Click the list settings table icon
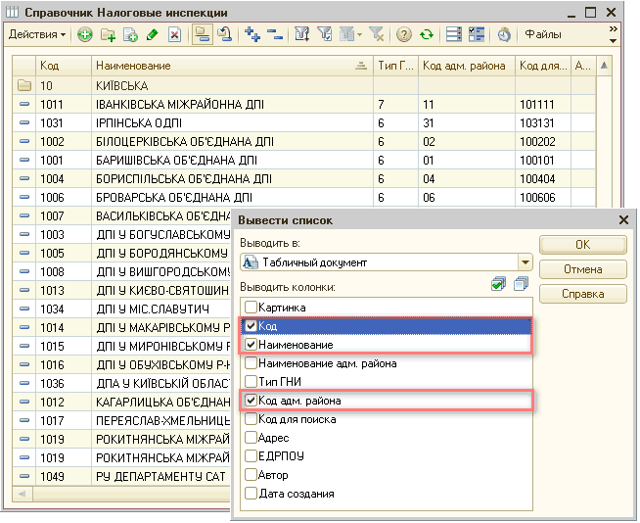This screenshot has height=523, width=640. pos(454,34)
